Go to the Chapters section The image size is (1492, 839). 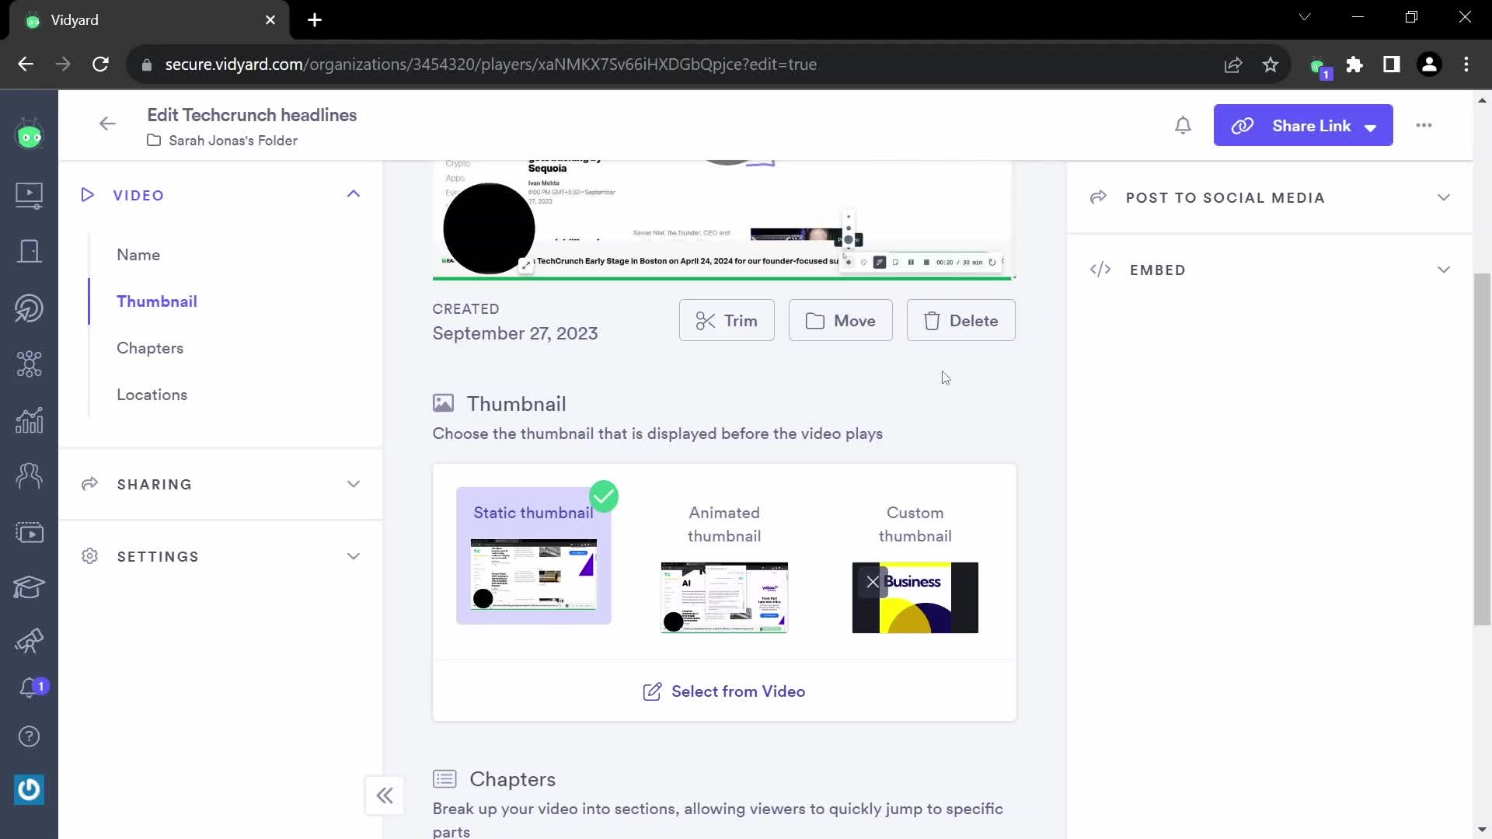point(150,348)
